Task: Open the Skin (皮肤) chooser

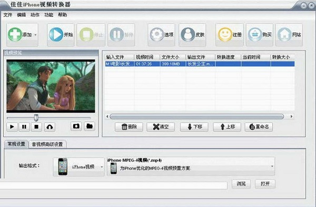Action: 192,35
